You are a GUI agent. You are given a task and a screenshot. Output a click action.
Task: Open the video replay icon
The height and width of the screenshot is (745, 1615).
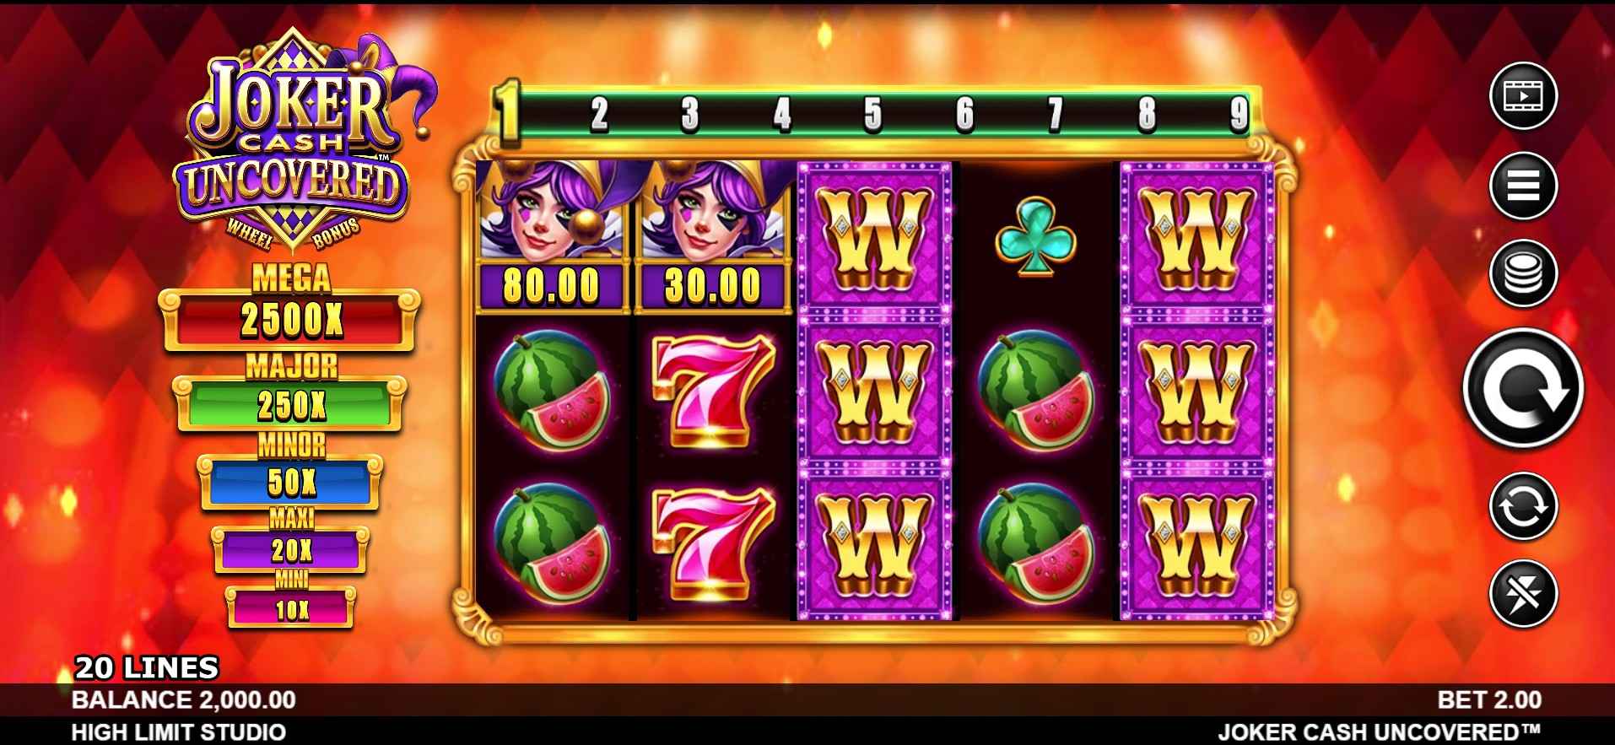click(x=1523, y=95)
